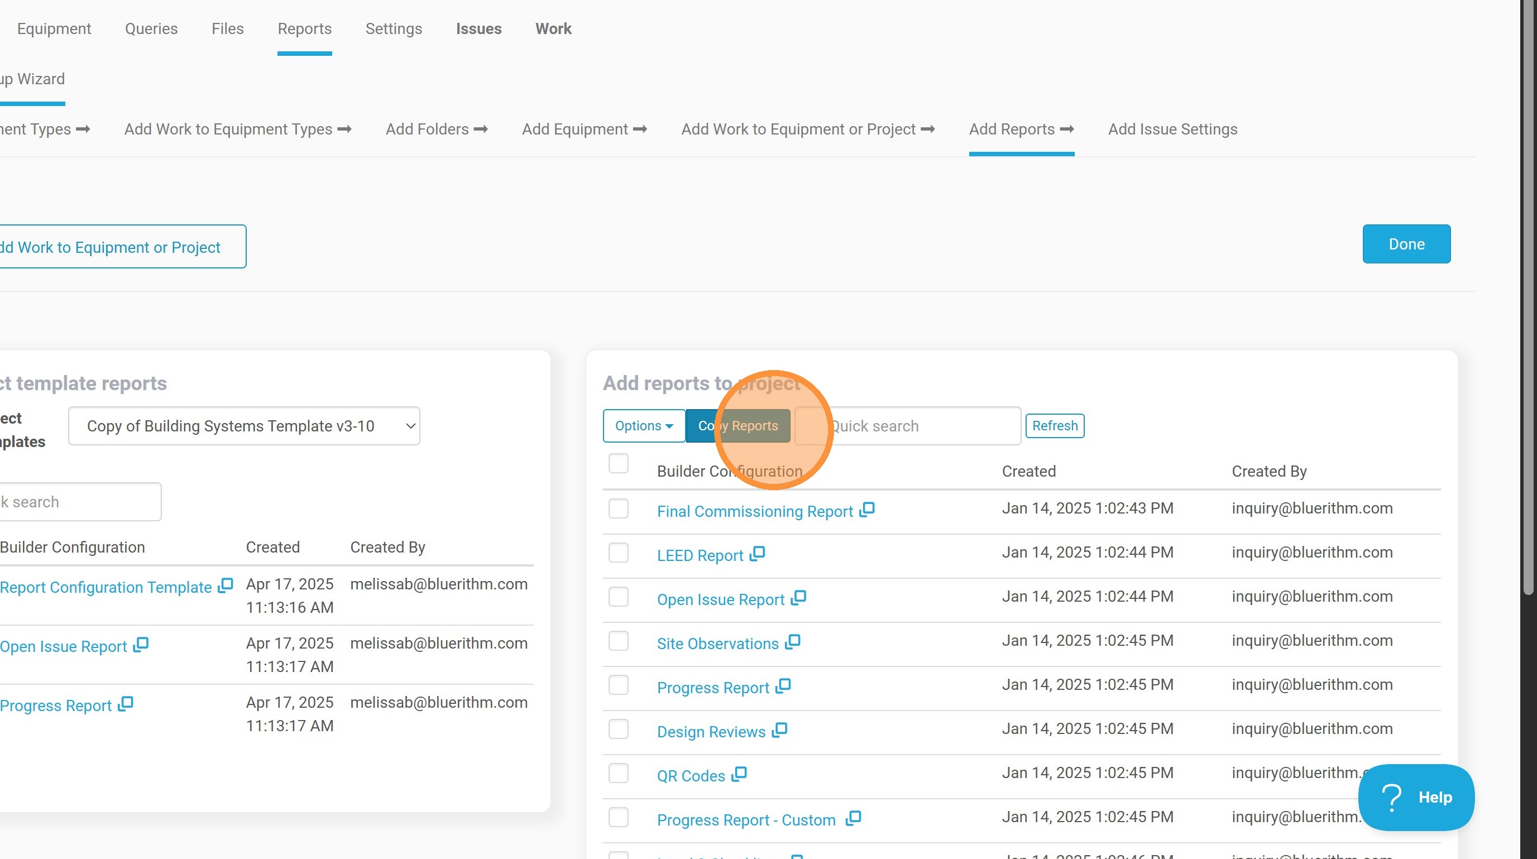Open the Building Systems Template dropdown

[x=243, y=425]
